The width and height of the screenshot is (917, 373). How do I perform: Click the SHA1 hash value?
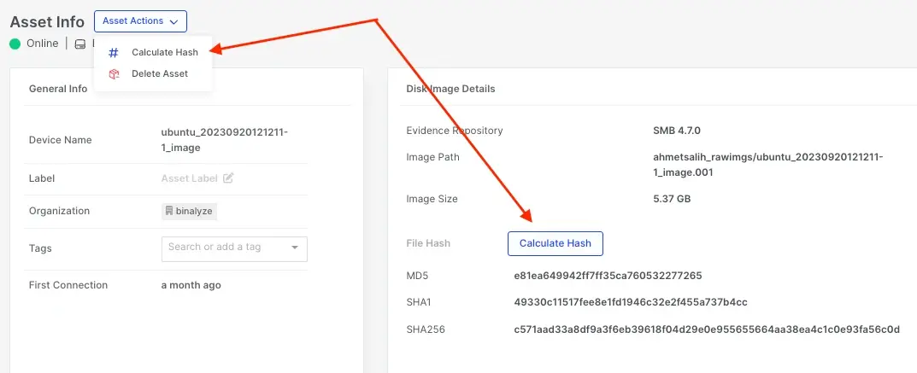[631, 303]
